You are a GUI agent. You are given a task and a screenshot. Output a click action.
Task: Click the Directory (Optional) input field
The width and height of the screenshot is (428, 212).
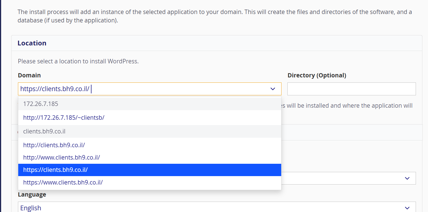point(351,89)
